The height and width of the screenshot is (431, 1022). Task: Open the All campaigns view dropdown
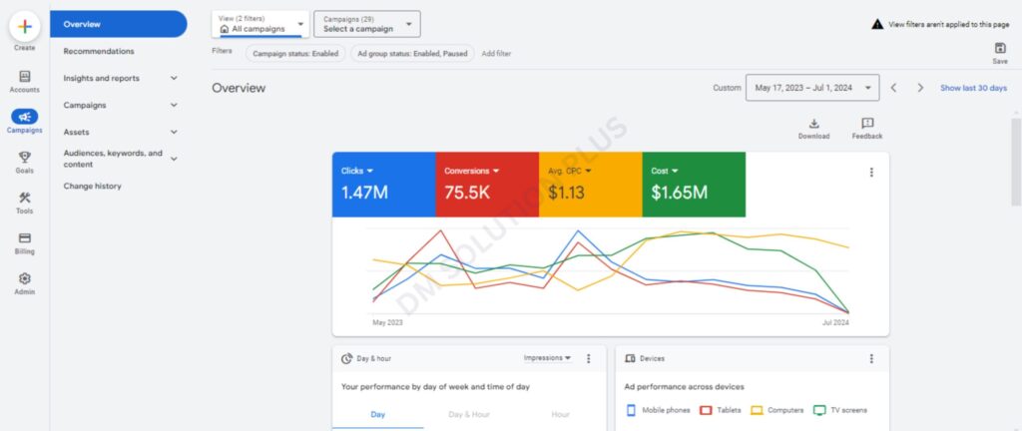pos(260,24)
